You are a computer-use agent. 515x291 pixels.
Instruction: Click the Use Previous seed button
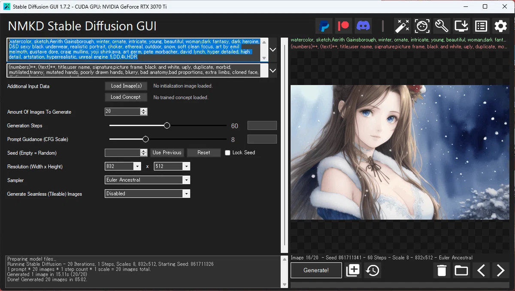[167, 152]
